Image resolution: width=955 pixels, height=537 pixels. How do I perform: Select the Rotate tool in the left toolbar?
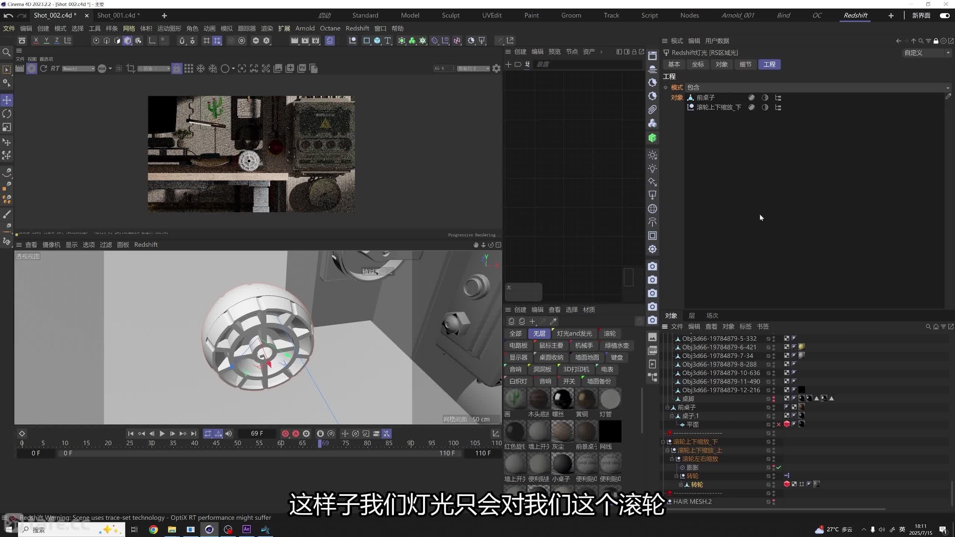pyautogui.click(x=7, y=114)
